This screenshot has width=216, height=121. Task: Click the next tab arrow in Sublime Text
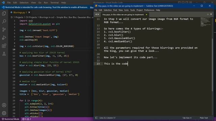pos(98,14)
